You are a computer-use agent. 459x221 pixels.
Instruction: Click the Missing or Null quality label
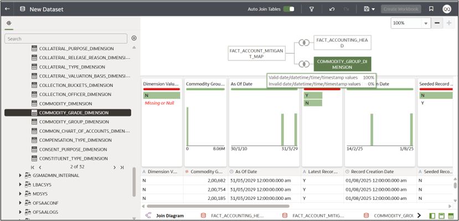[159, 103]
